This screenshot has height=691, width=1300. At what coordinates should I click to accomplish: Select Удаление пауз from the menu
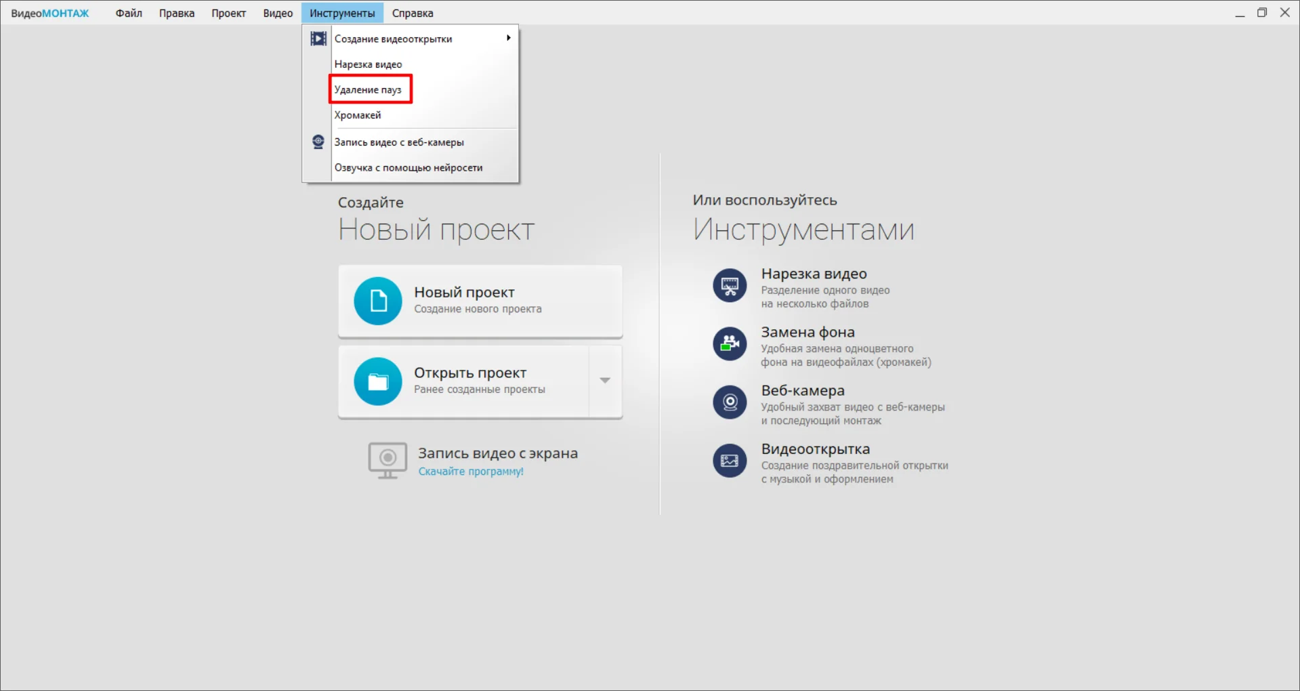368,89
